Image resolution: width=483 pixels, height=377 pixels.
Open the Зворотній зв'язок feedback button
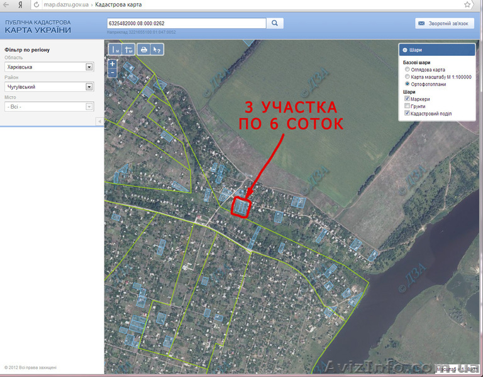[x=445, y=23]
